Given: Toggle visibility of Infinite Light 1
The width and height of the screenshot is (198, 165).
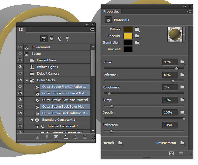Looking at the screenshot, I should [x=20, y=67].
